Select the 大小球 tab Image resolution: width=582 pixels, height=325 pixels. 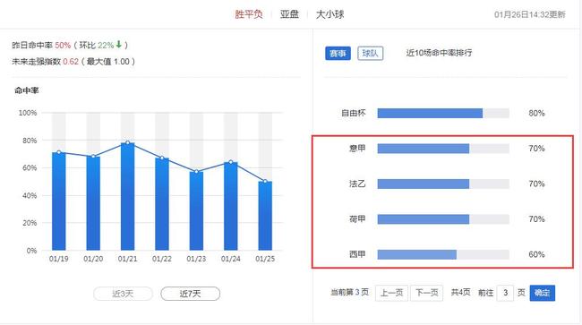[330, 14]
